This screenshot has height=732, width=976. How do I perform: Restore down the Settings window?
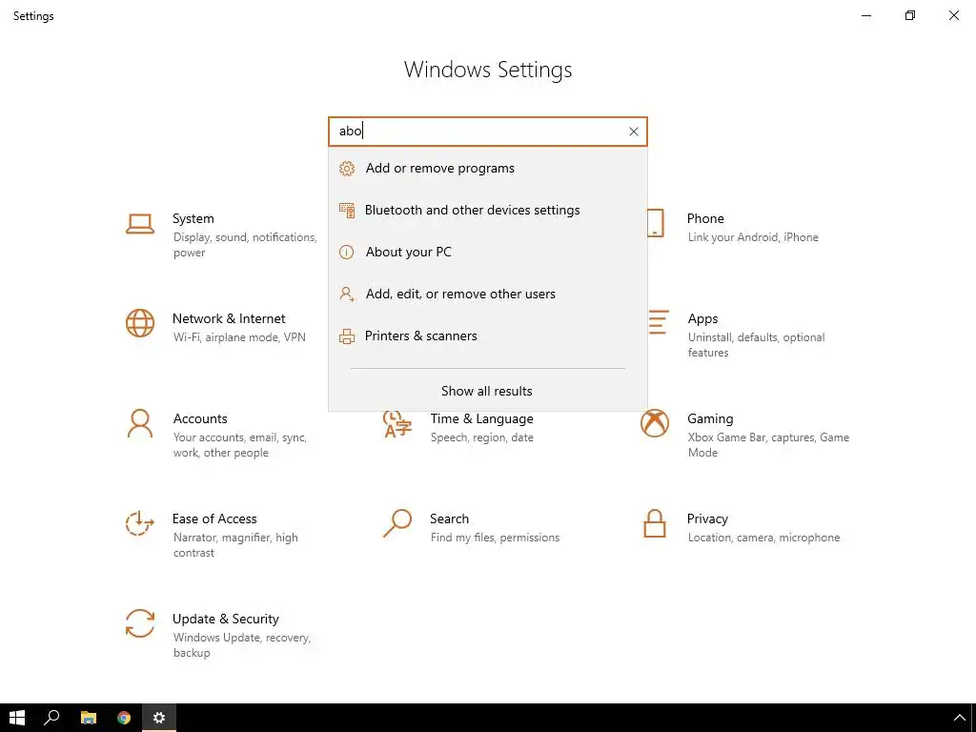[x=910, y=15]
